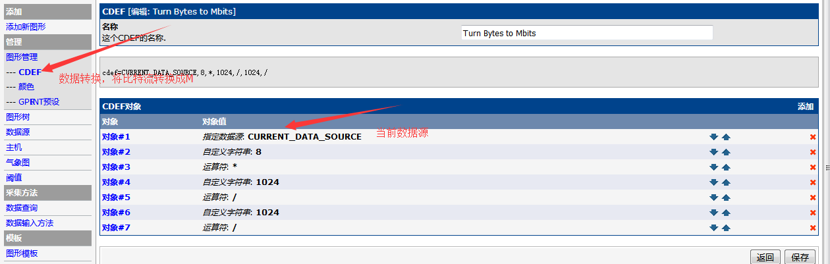Delete 对象#1 using the red X
The width and height of the screenshot is (830, 264).
pyautogui.click(x=813, y=137)
